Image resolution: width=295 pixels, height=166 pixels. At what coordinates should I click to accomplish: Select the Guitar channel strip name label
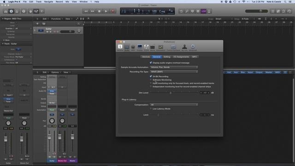click(52, 161)
